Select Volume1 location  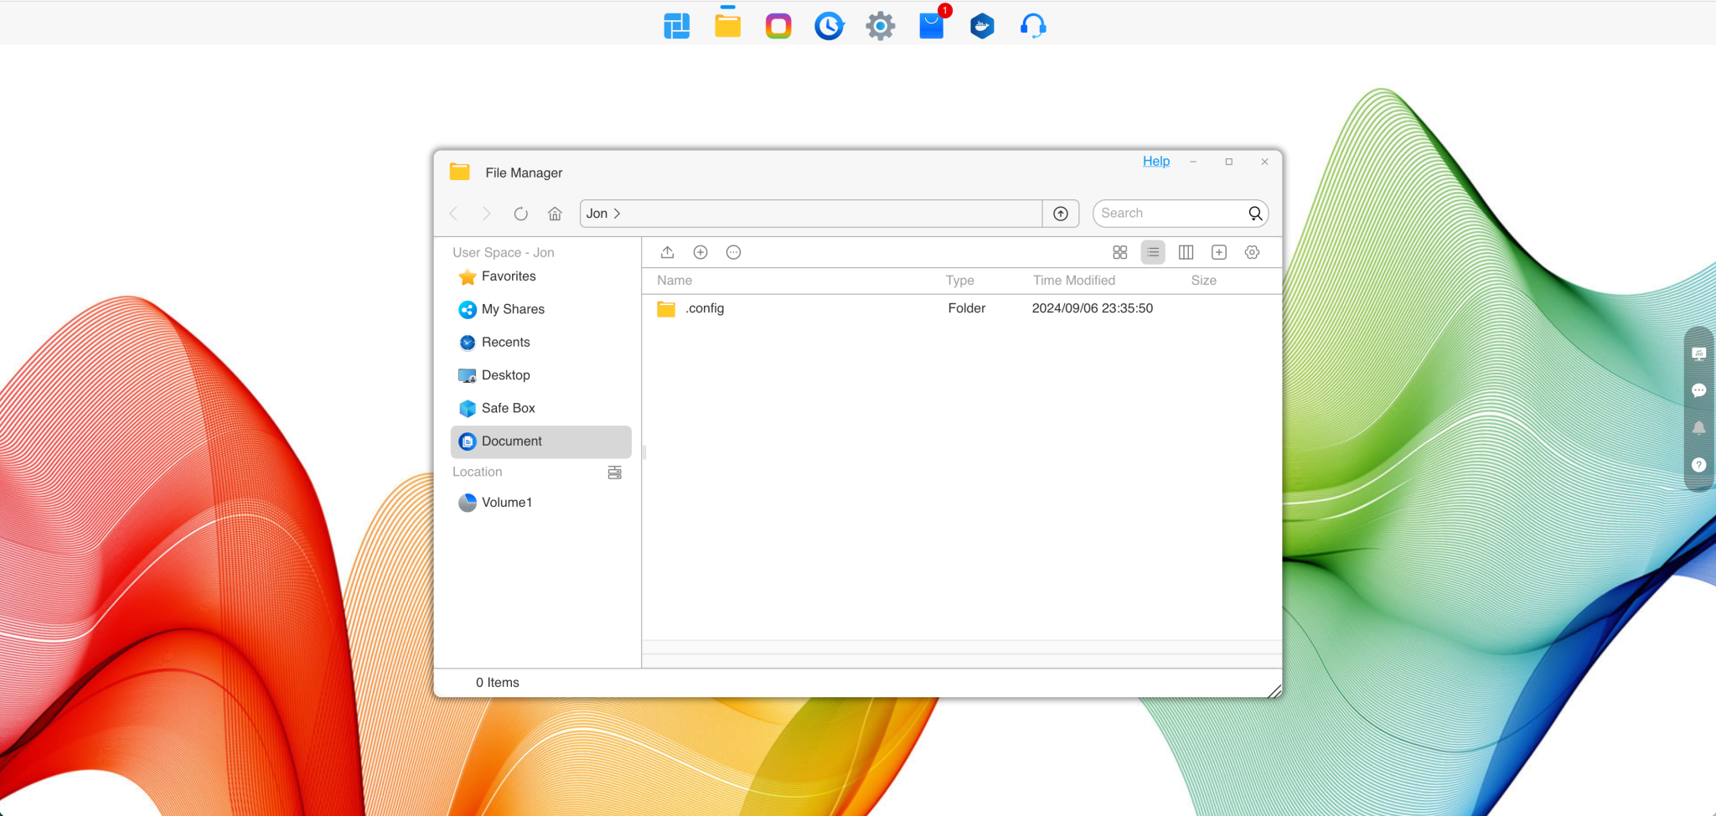coord(506,503)
